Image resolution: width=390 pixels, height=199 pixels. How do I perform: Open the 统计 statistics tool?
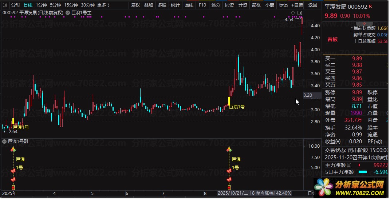(x=176, y=5)
